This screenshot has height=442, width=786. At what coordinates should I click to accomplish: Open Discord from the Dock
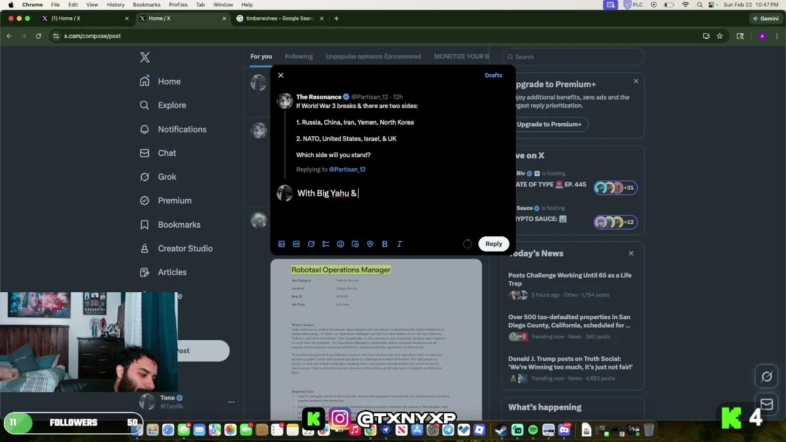(564, 430)
